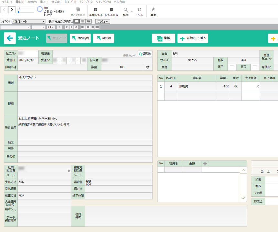Toggle underline formatting

[76, 27]
